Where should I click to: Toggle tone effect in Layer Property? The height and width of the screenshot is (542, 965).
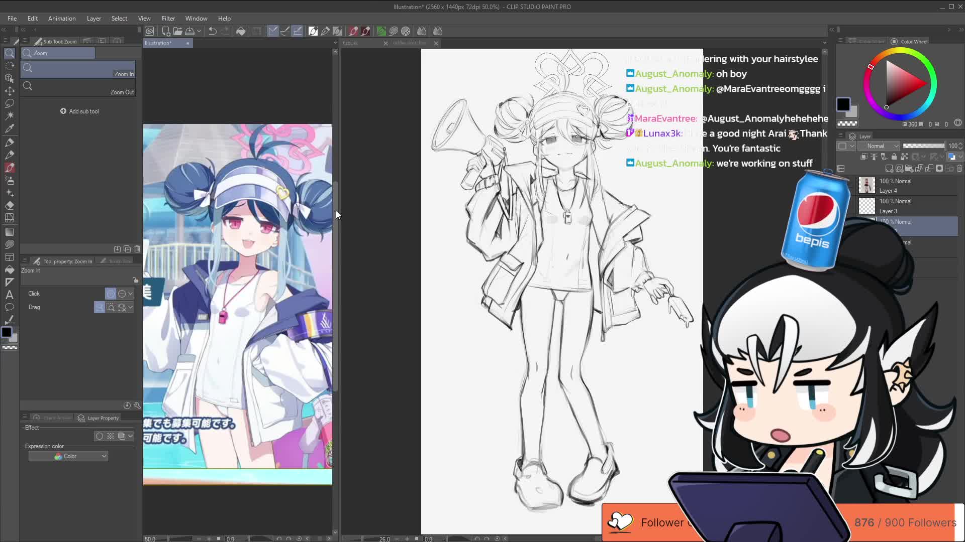click(111, 436)
